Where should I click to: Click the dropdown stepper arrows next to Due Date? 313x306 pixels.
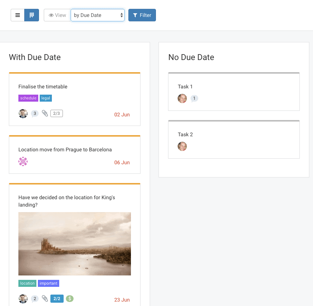tap(121, 15)
